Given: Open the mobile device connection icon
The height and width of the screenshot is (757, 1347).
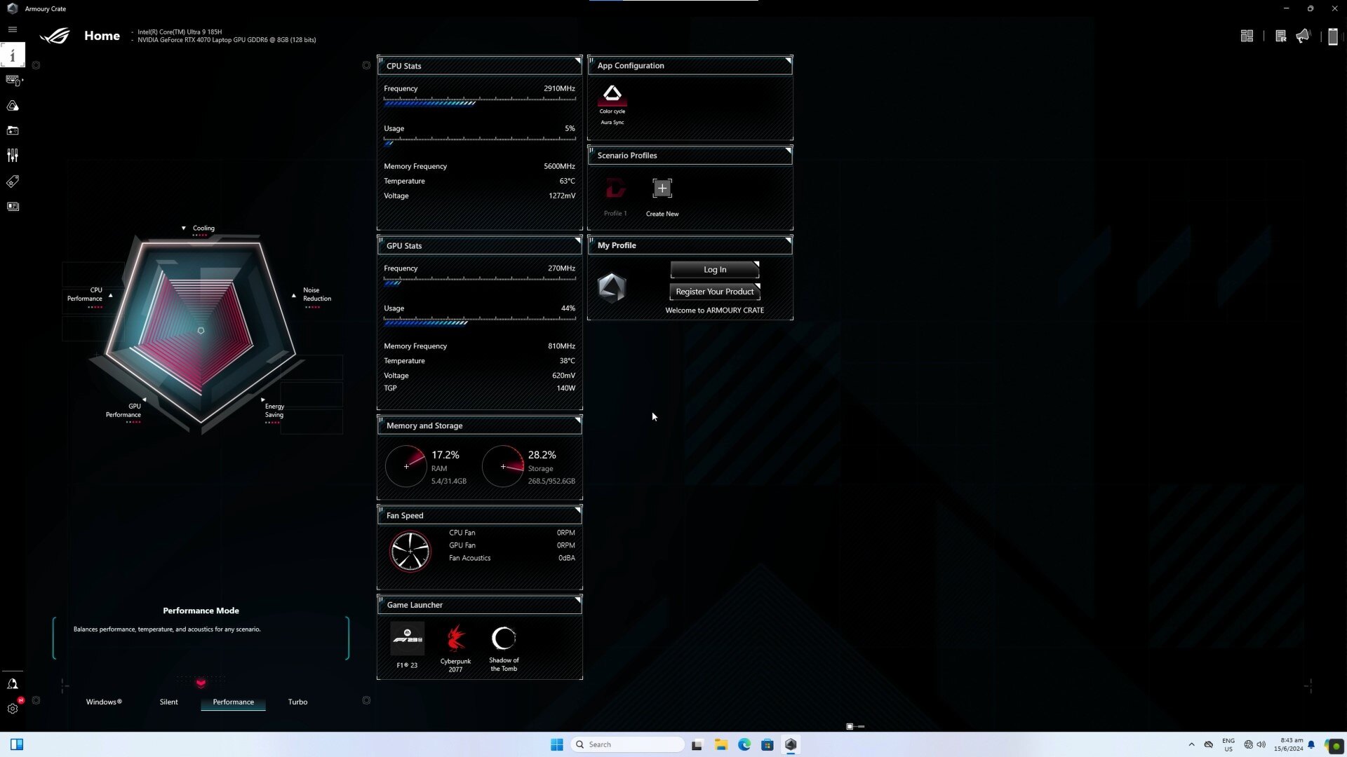Looking at the screenshot, I should 1333,36.
